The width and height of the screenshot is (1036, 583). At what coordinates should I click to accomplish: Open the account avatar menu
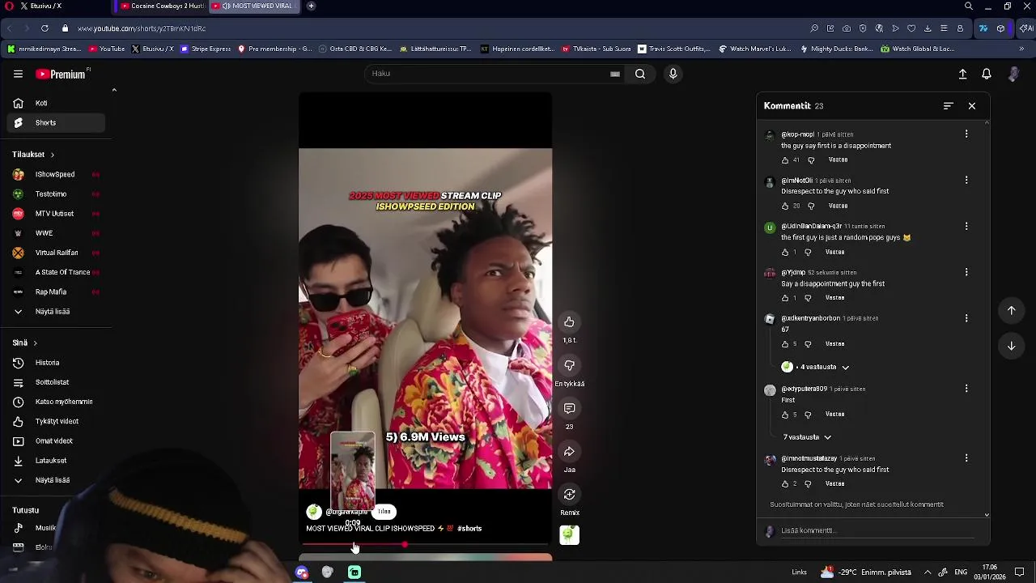[x=1013, y=74]
